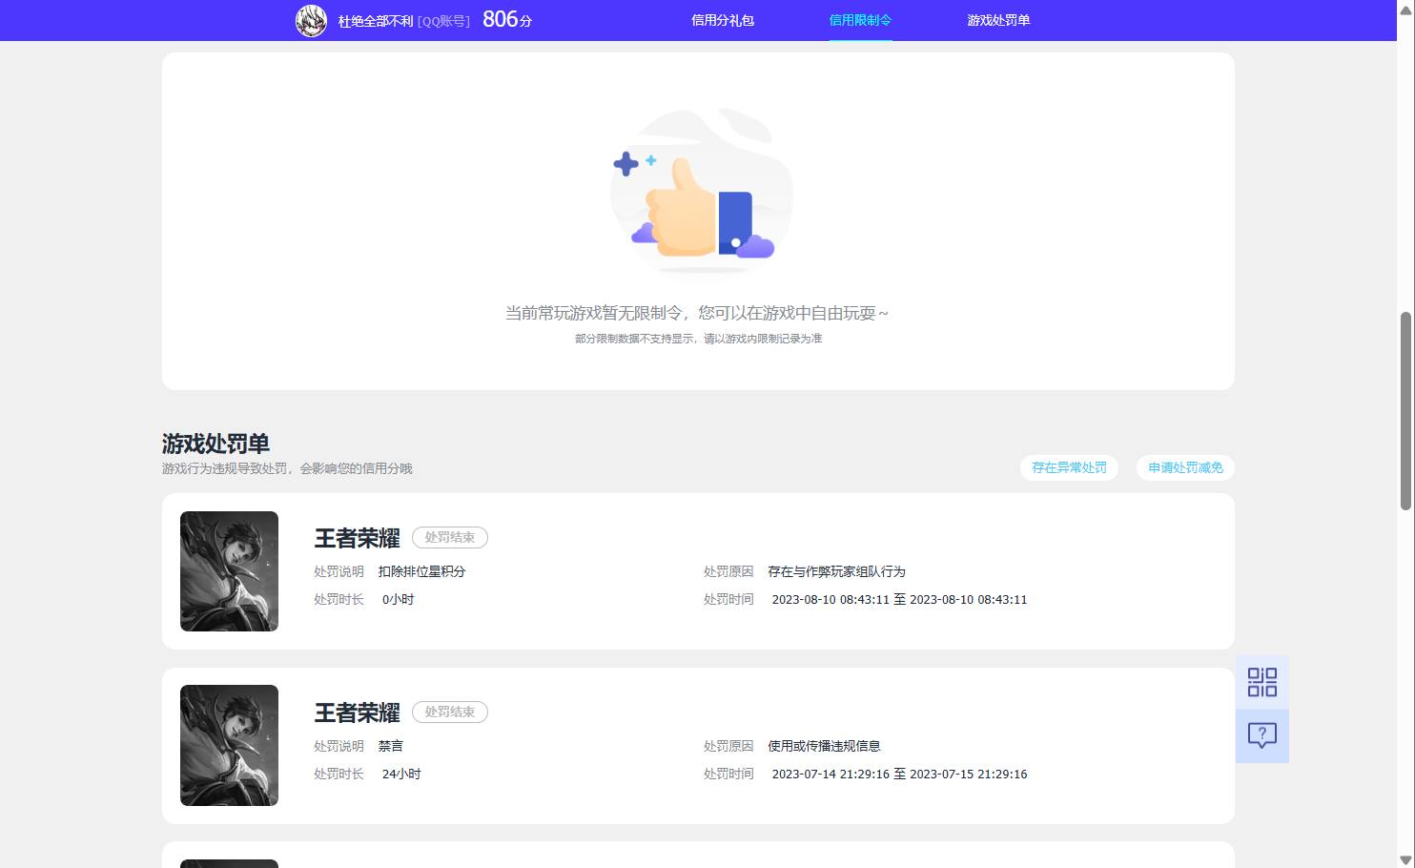Click the 禁言 penalty description

coord(390,746)
